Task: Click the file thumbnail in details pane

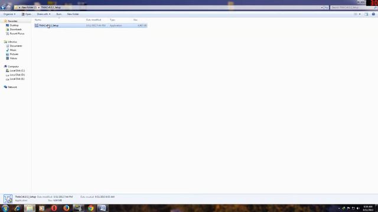Action: coord(8,199)
